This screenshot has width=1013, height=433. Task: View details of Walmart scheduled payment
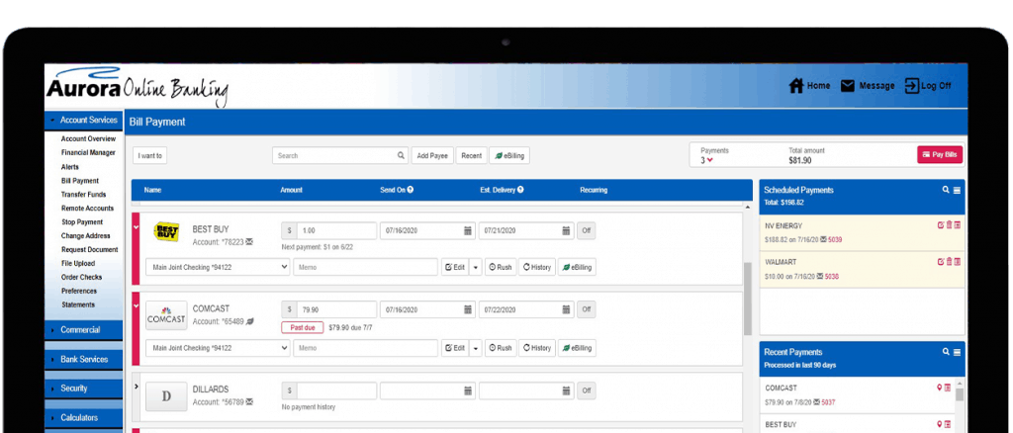coord(957,261)
